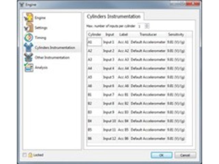Select the Settings sidebar icon
Screen dimensions: 219x164
pos(29,27)
